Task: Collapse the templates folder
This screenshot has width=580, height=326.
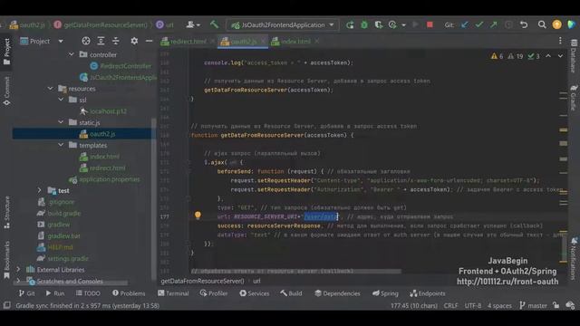Action: 61,145
